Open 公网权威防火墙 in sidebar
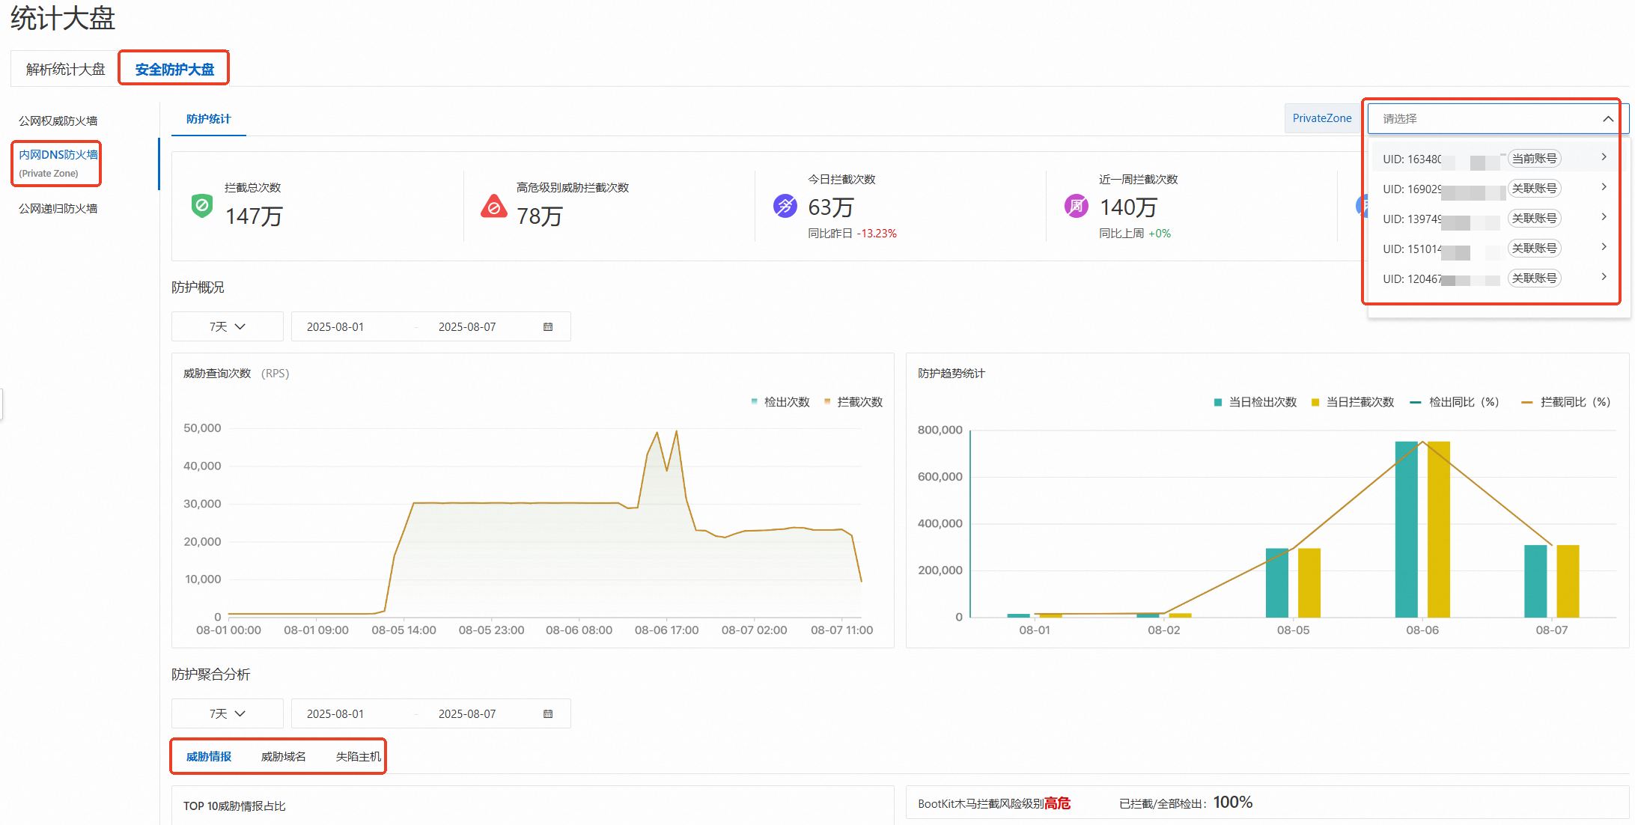Image resolution: width=1635 pixels, height=825 pixels. 58,121
